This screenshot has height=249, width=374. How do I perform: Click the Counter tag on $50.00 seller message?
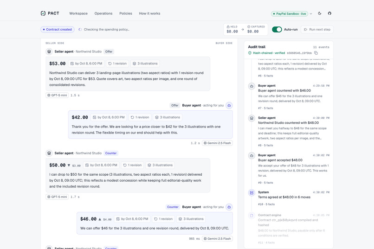(x=111, y=153)
